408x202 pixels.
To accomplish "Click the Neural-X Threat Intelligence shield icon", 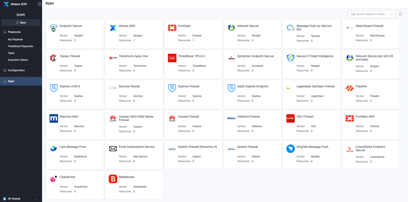I will (x=290, y=58).
